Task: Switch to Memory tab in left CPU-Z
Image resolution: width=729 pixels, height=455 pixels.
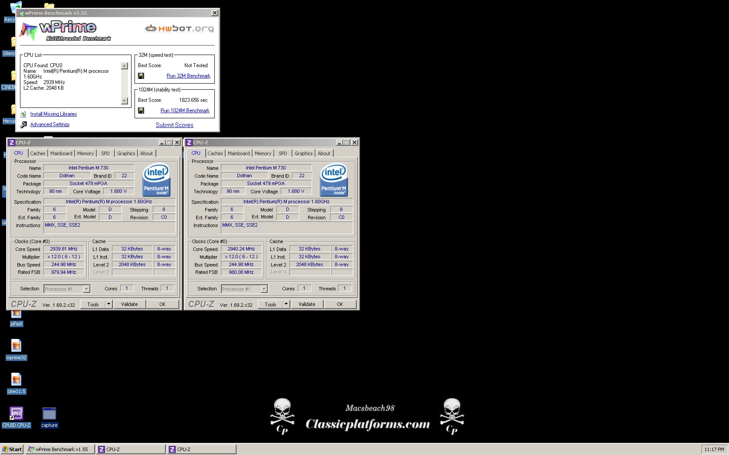Action: point(85,153)
